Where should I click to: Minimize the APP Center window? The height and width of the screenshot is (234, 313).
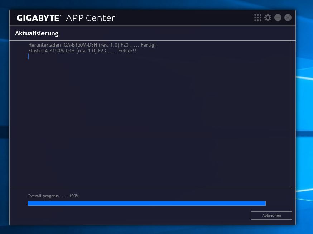(x=278, y=18)
